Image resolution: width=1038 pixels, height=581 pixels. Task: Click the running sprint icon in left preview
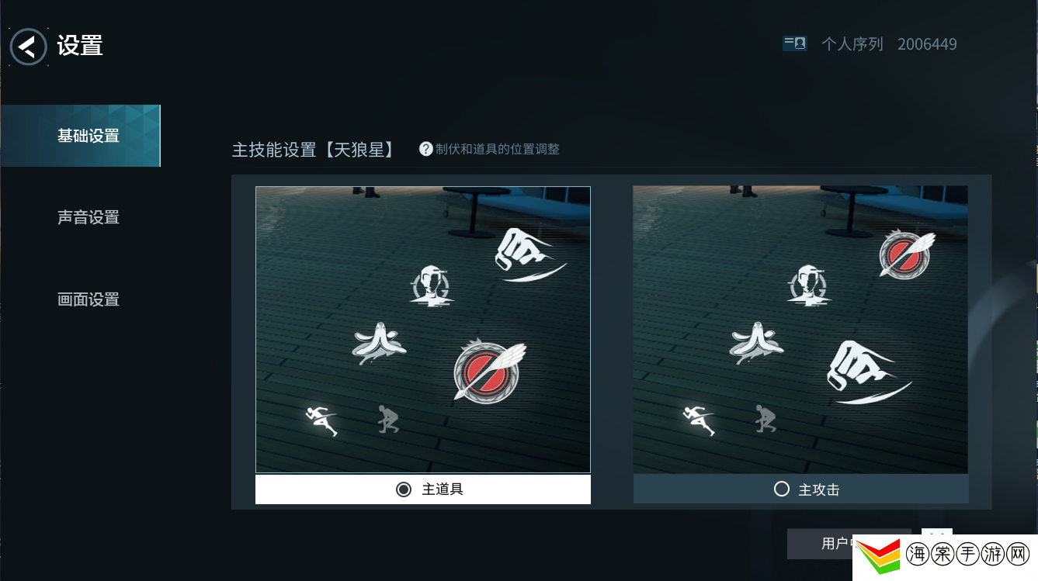[322, 420]
